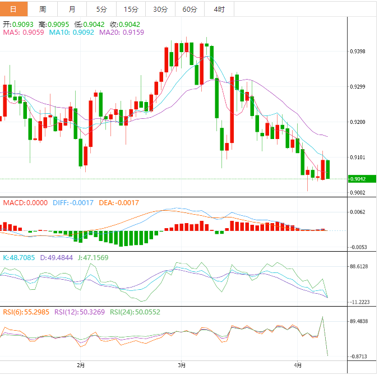Click the RSI(24):50.0552 label

click(x=135, y=312)
